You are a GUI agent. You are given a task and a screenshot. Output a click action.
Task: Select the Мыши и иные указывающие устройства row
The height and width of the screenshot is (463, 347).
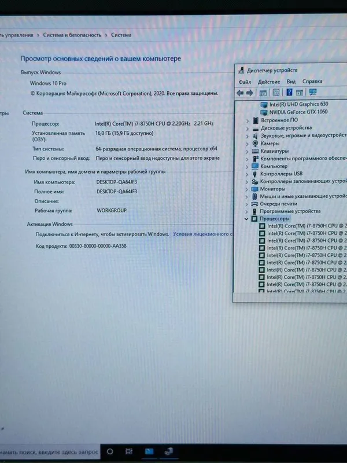[302, 196]
